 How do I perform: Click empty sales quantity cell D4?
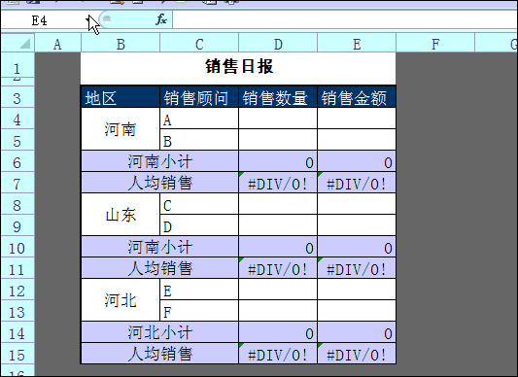click(278, 119)
